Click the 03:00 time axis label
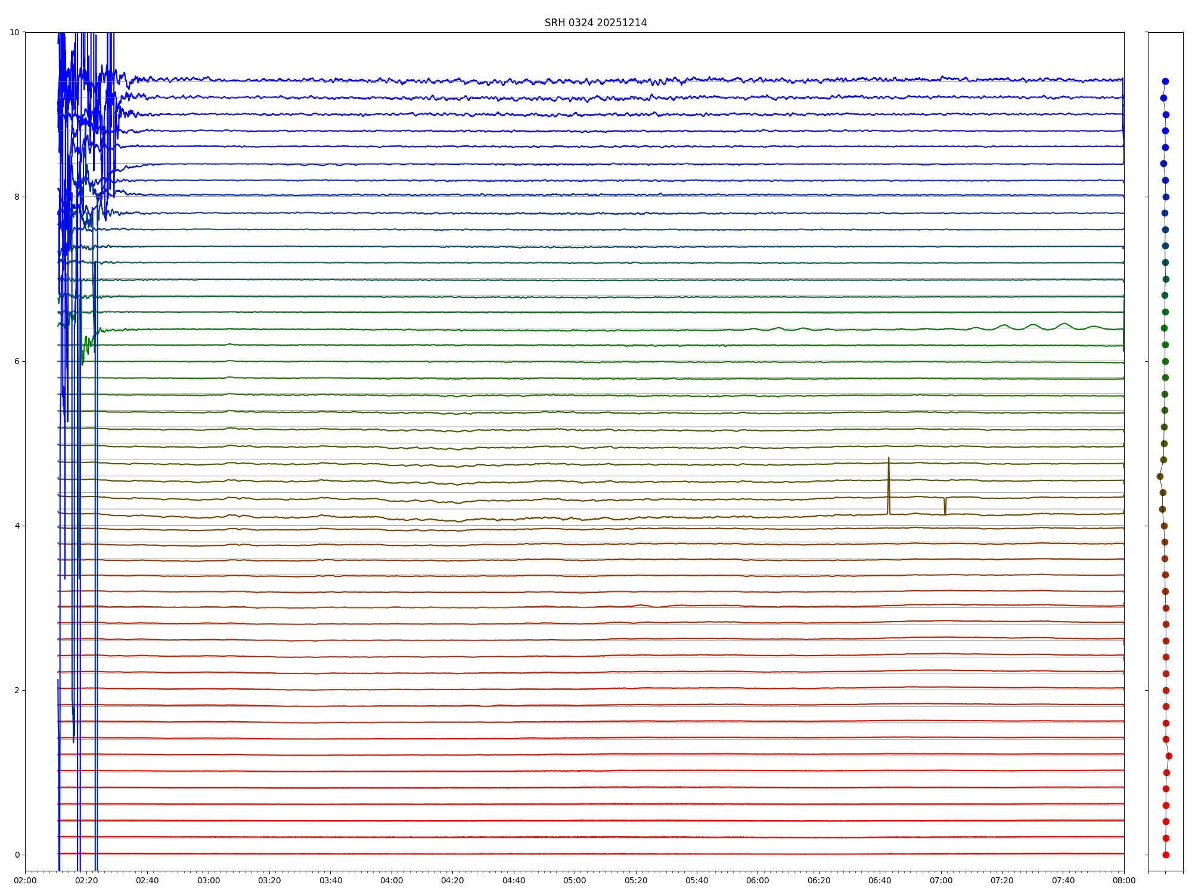 pos(209,880)
